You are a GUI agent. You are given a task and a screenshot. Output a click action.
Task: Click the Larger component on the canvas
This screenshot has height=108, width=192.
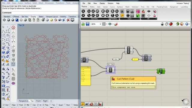147,58
